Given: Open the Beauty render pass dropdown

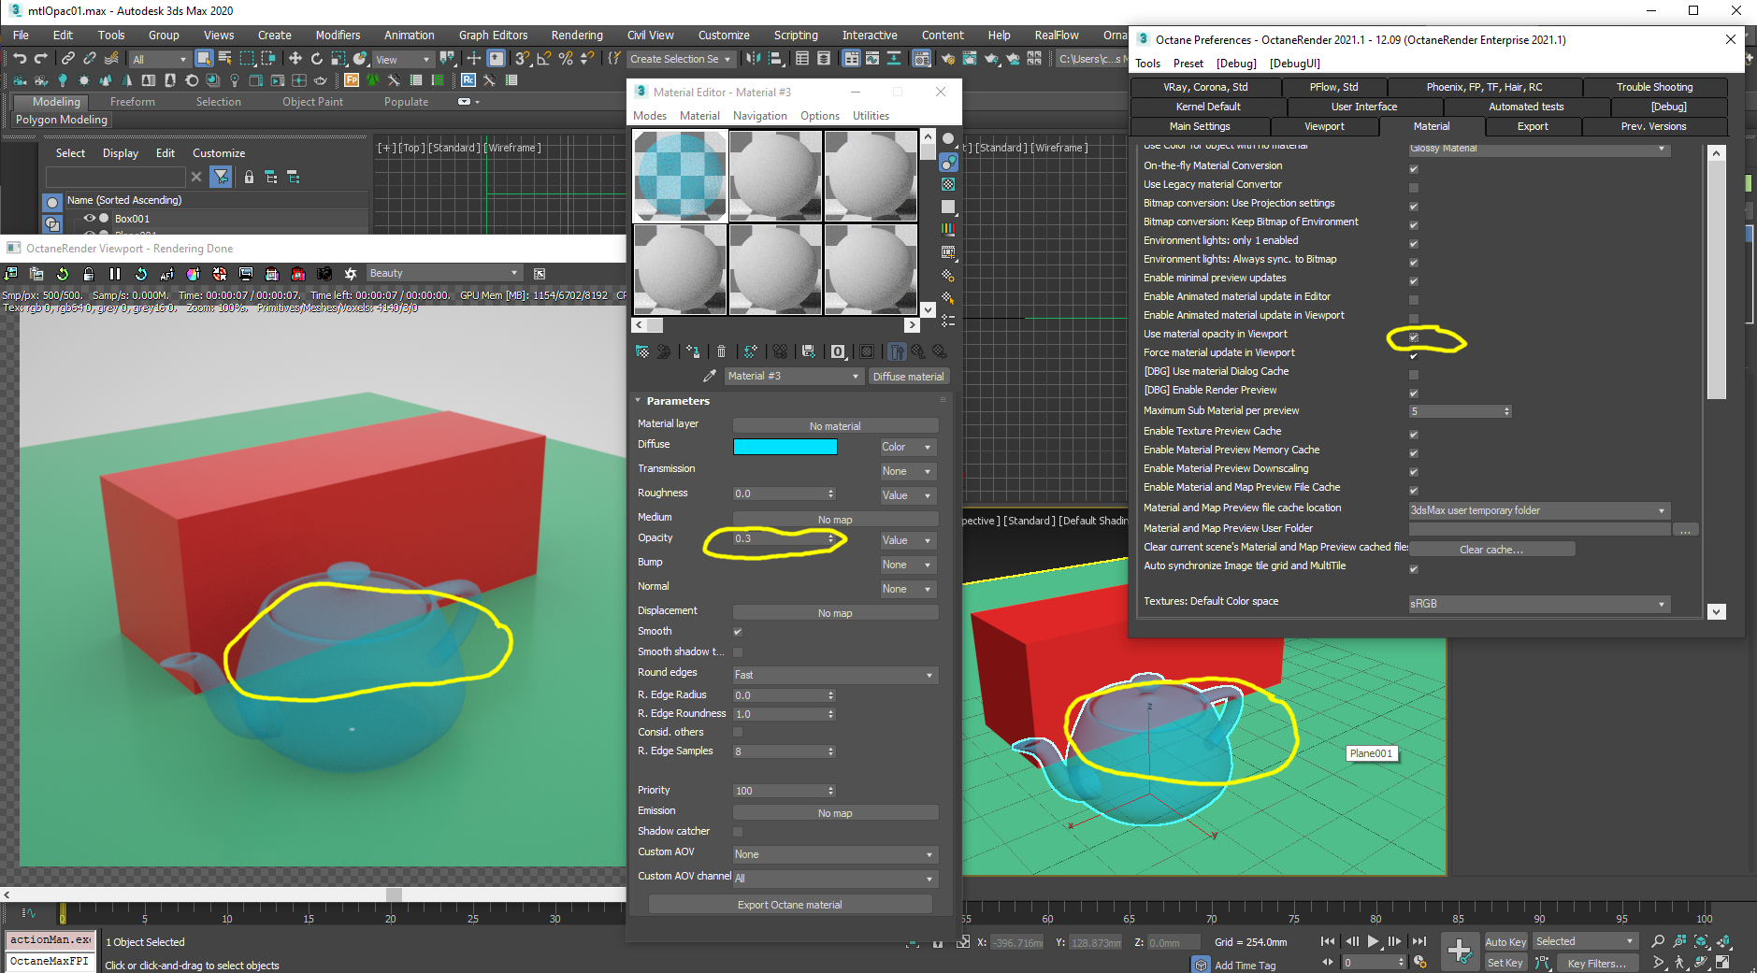Looking at the screenshot, I should click(x=443, y=273).
